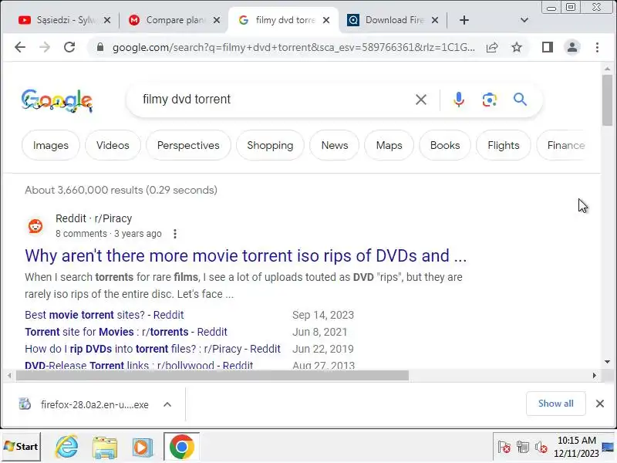Open the Reddit result's three-dot options

coord(175,234)
